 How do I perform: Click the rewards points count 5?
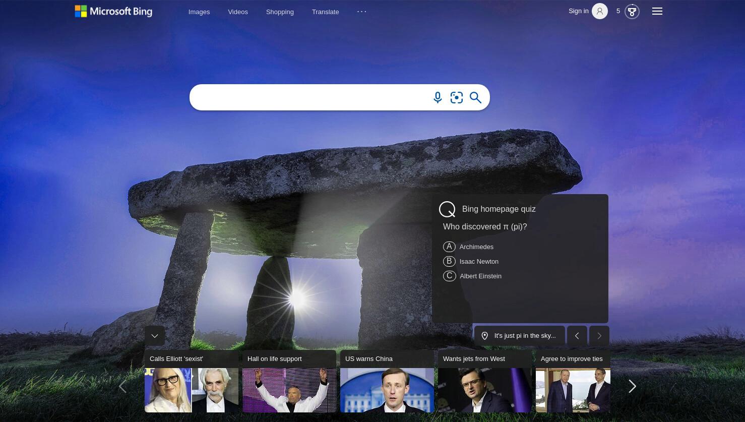[618, 11]
